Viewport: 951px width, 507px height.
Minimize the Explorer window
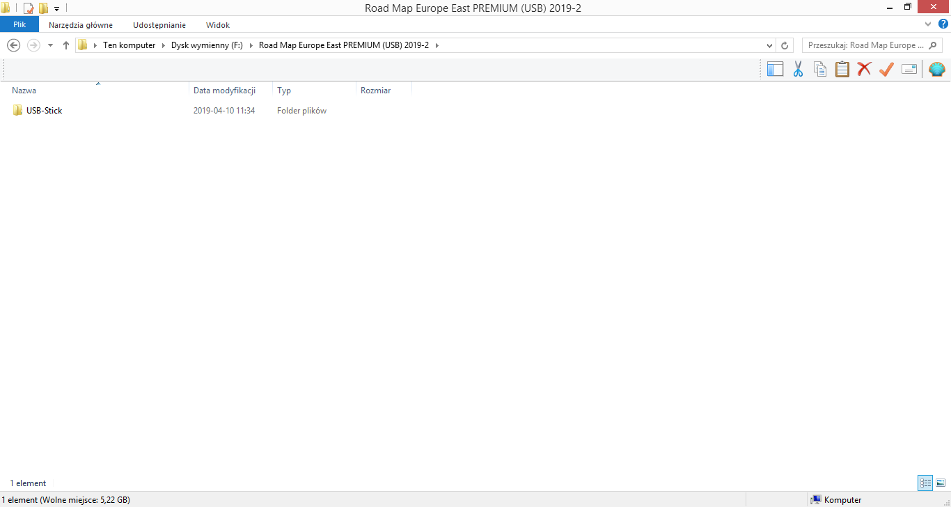click(x=890, y=7)
